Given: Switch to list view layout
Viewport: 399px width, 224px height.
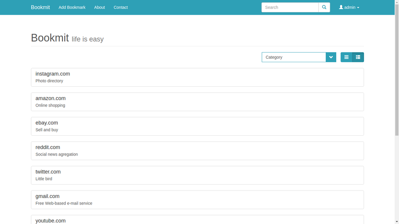Looking at the screenshot, I should pos(358,57).
